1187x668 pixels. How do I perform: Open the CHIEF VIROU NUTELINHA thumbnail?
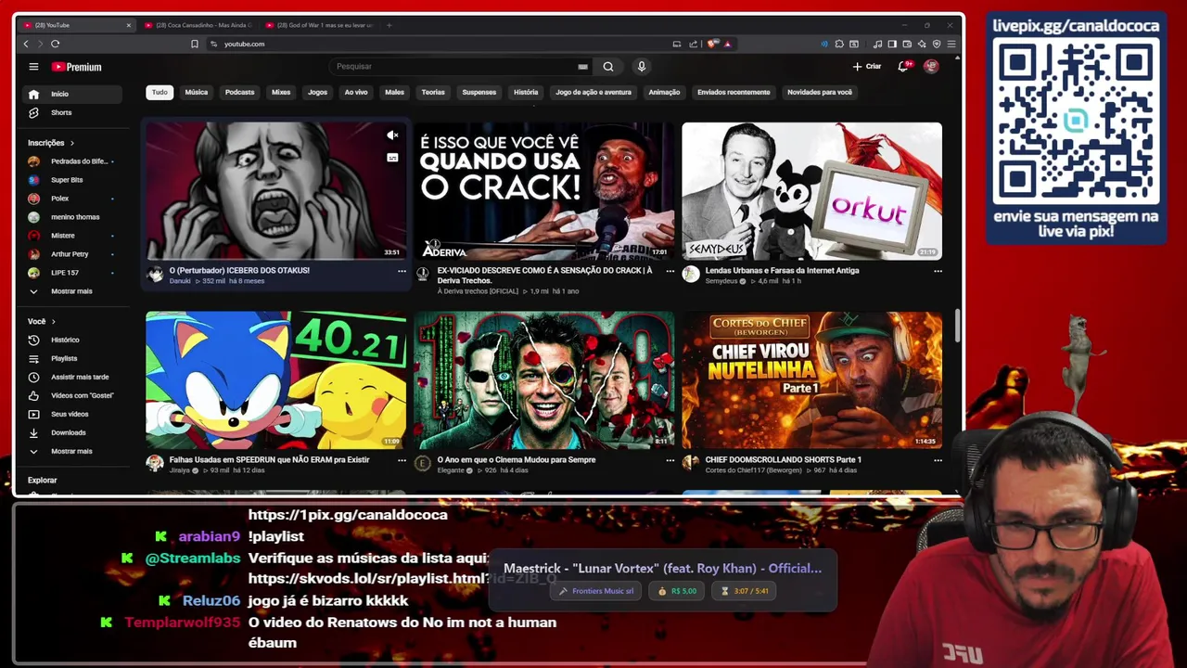click(x=811, y=379)
